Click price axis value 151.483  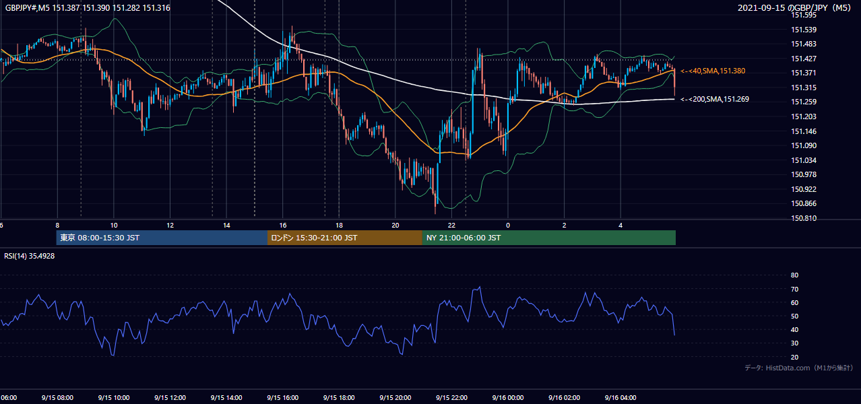[804, 44]
